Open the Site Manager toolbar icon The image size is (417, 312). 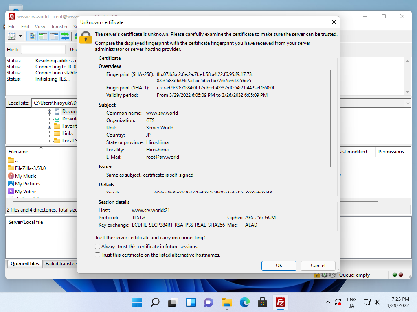12,36
